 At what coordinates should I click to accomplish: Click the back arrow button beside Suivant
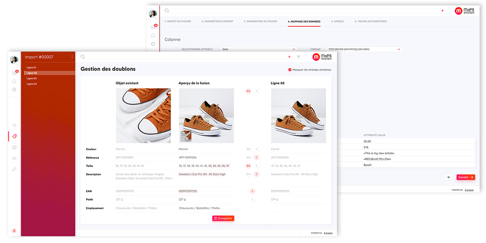(x=449, y=177)
